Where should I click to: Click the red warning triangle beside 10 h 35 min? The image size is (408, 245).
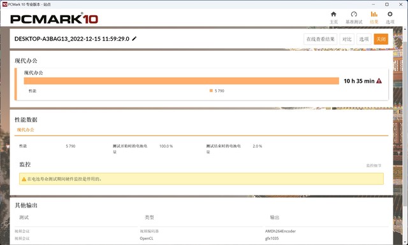(x=379, y=81)
